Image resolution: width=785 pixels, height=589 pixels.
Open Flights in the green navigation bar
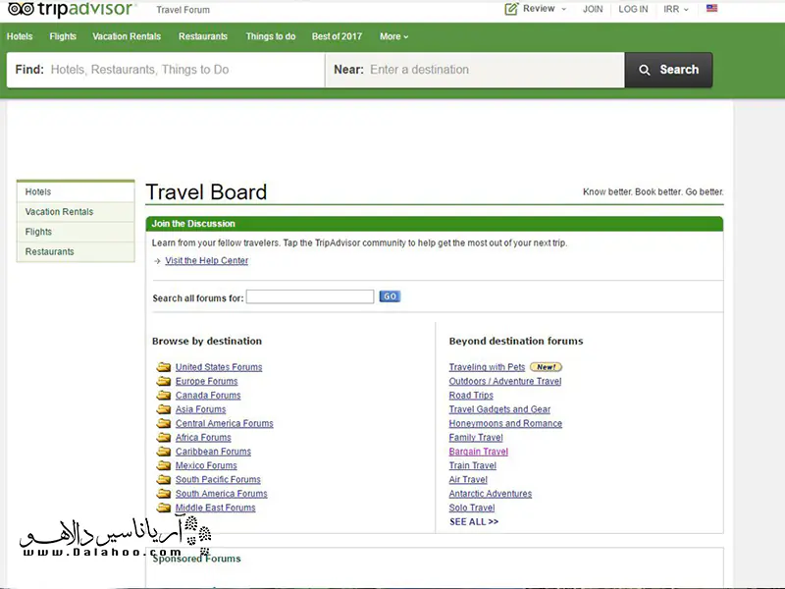(x=63, y=36)
